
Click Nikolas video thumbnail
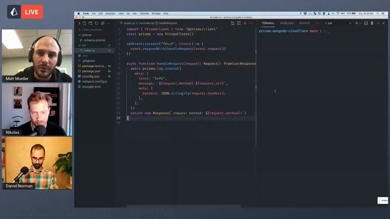tap(37, 109)
